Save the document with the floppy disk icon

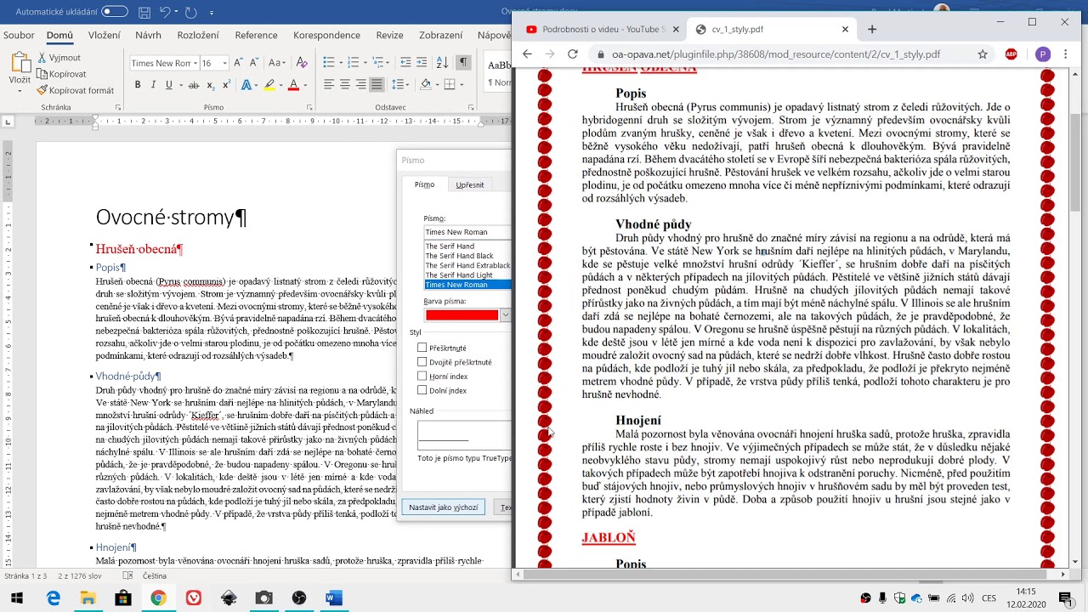144,13
